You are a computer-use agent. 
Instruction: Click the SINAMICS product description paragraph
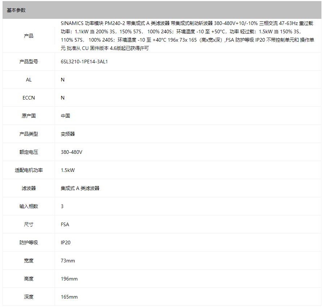tap(187, 36)
